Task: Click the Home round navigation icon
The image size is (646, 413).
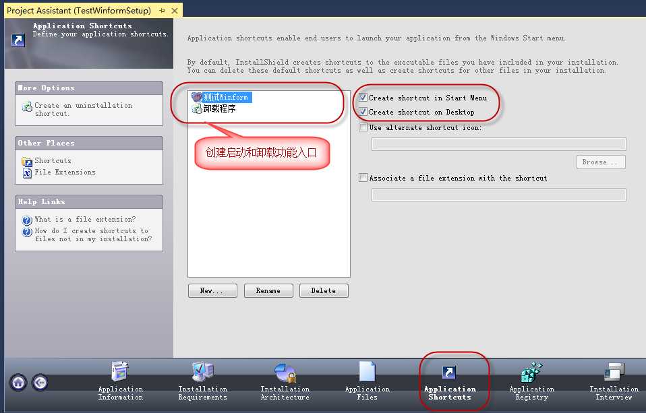Action: tap(18, 383)
